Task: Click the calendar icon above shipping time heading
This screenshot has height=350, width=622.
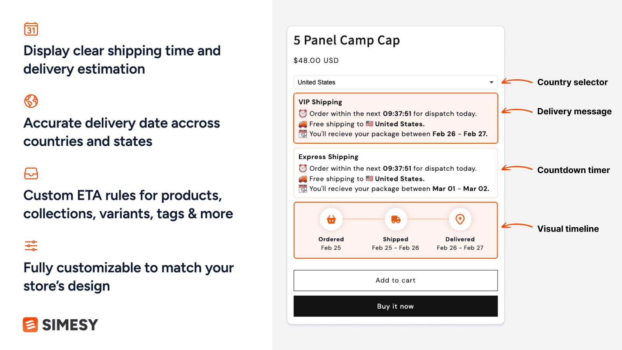Action: [31, 29]
